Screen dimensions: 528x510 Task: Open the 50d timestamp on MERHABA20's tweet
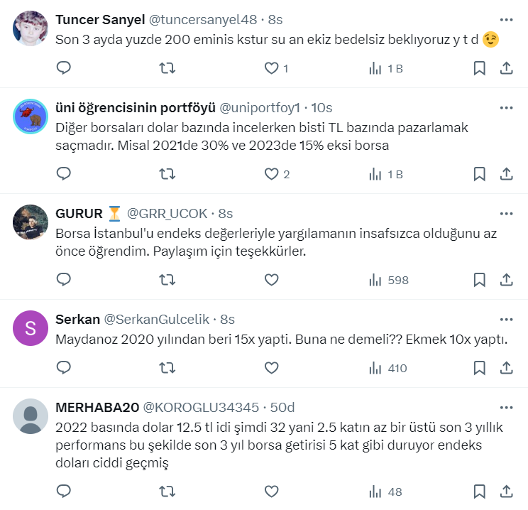282,407
